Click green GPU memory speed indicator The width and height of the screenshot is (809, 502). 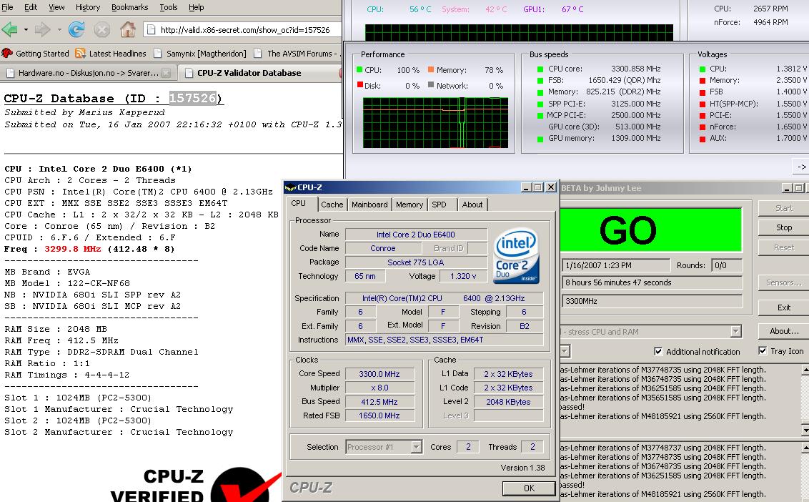click(x=540, y=139)
